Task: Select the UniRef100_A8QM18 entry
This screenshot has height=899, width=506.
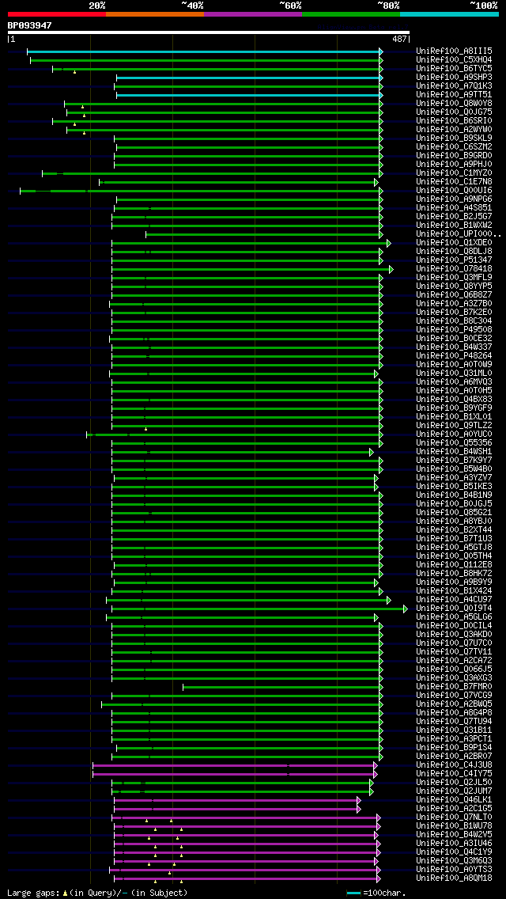Action: (x=454, y=878)
